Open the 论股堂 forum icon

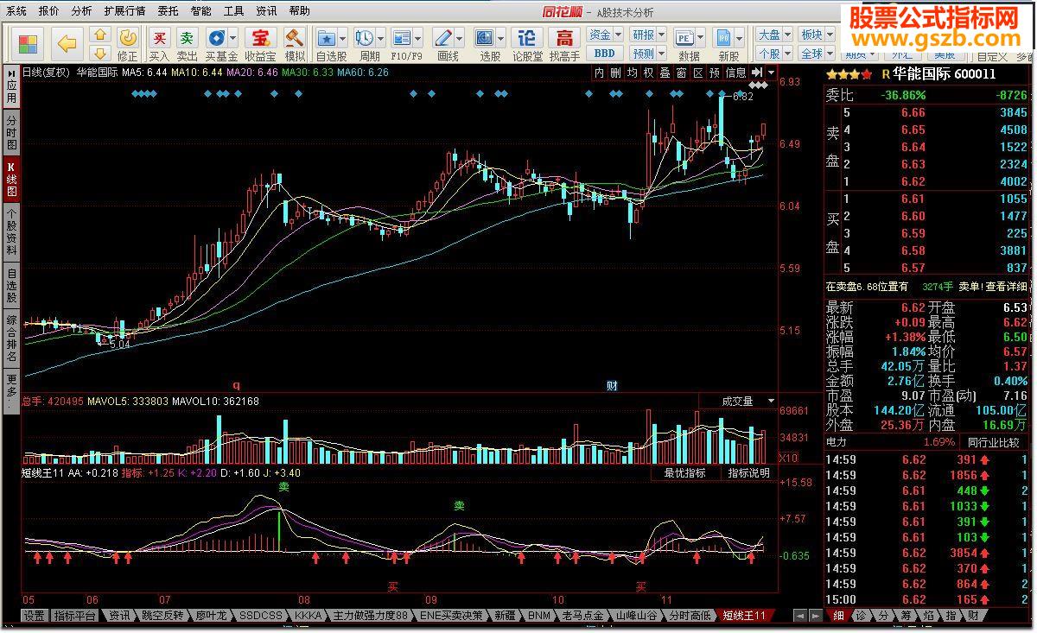tap(526, 38)
